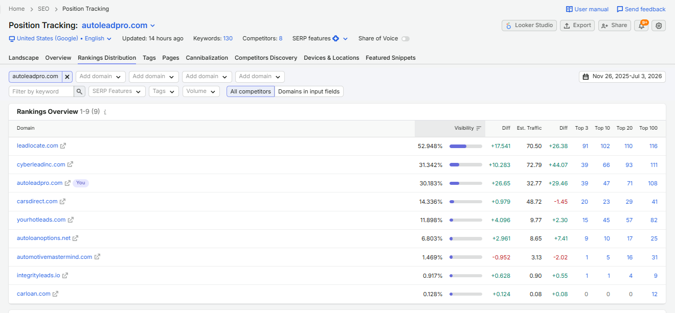The image size is (675, 313).
Task: Click leadlocate.com Top 10 value 102
Action: [x=605, y=146]
